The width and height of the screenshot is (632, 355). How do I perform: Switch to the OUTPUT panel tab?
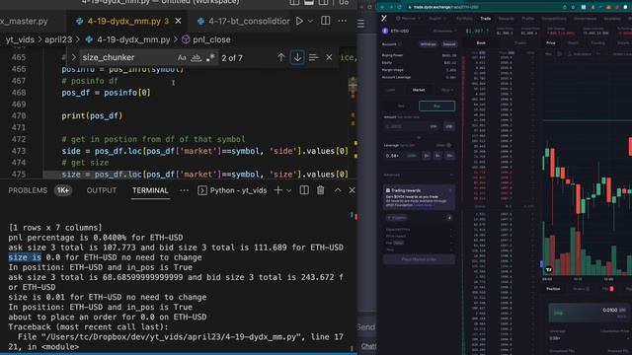102,190
